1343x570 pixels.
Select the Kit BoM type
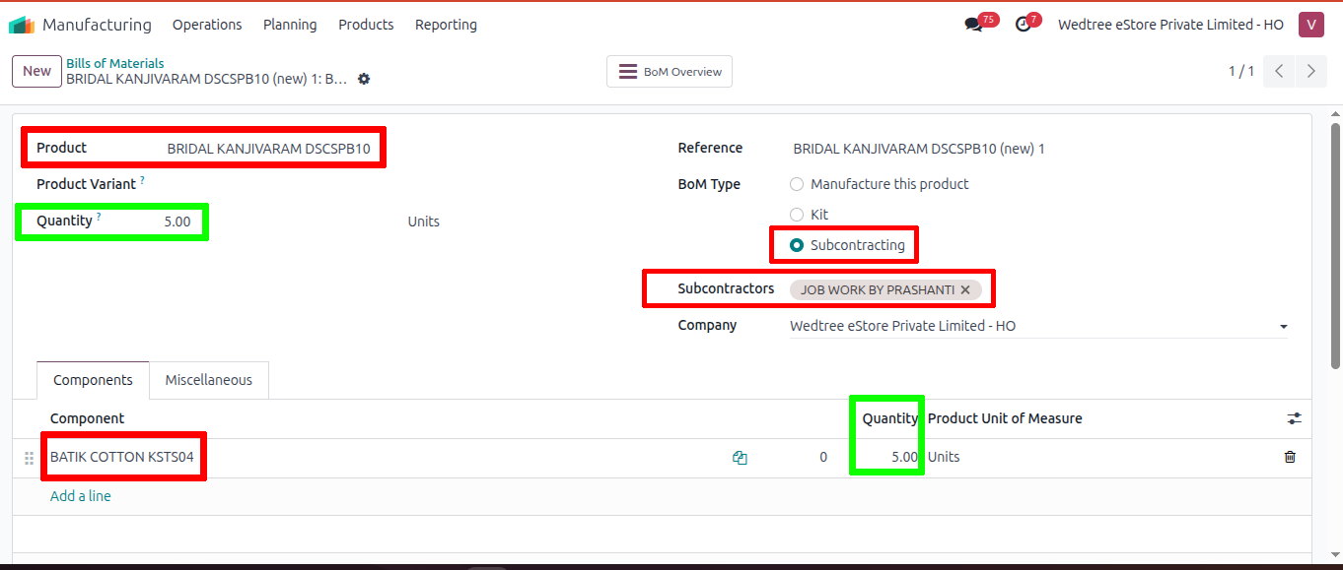tap(797, 215)
